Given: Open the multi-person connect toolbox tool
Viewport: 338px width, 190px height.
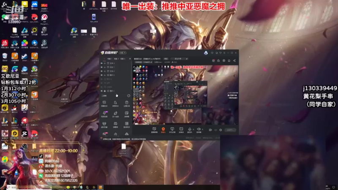Looking at the screenshot, I should 115,114.
